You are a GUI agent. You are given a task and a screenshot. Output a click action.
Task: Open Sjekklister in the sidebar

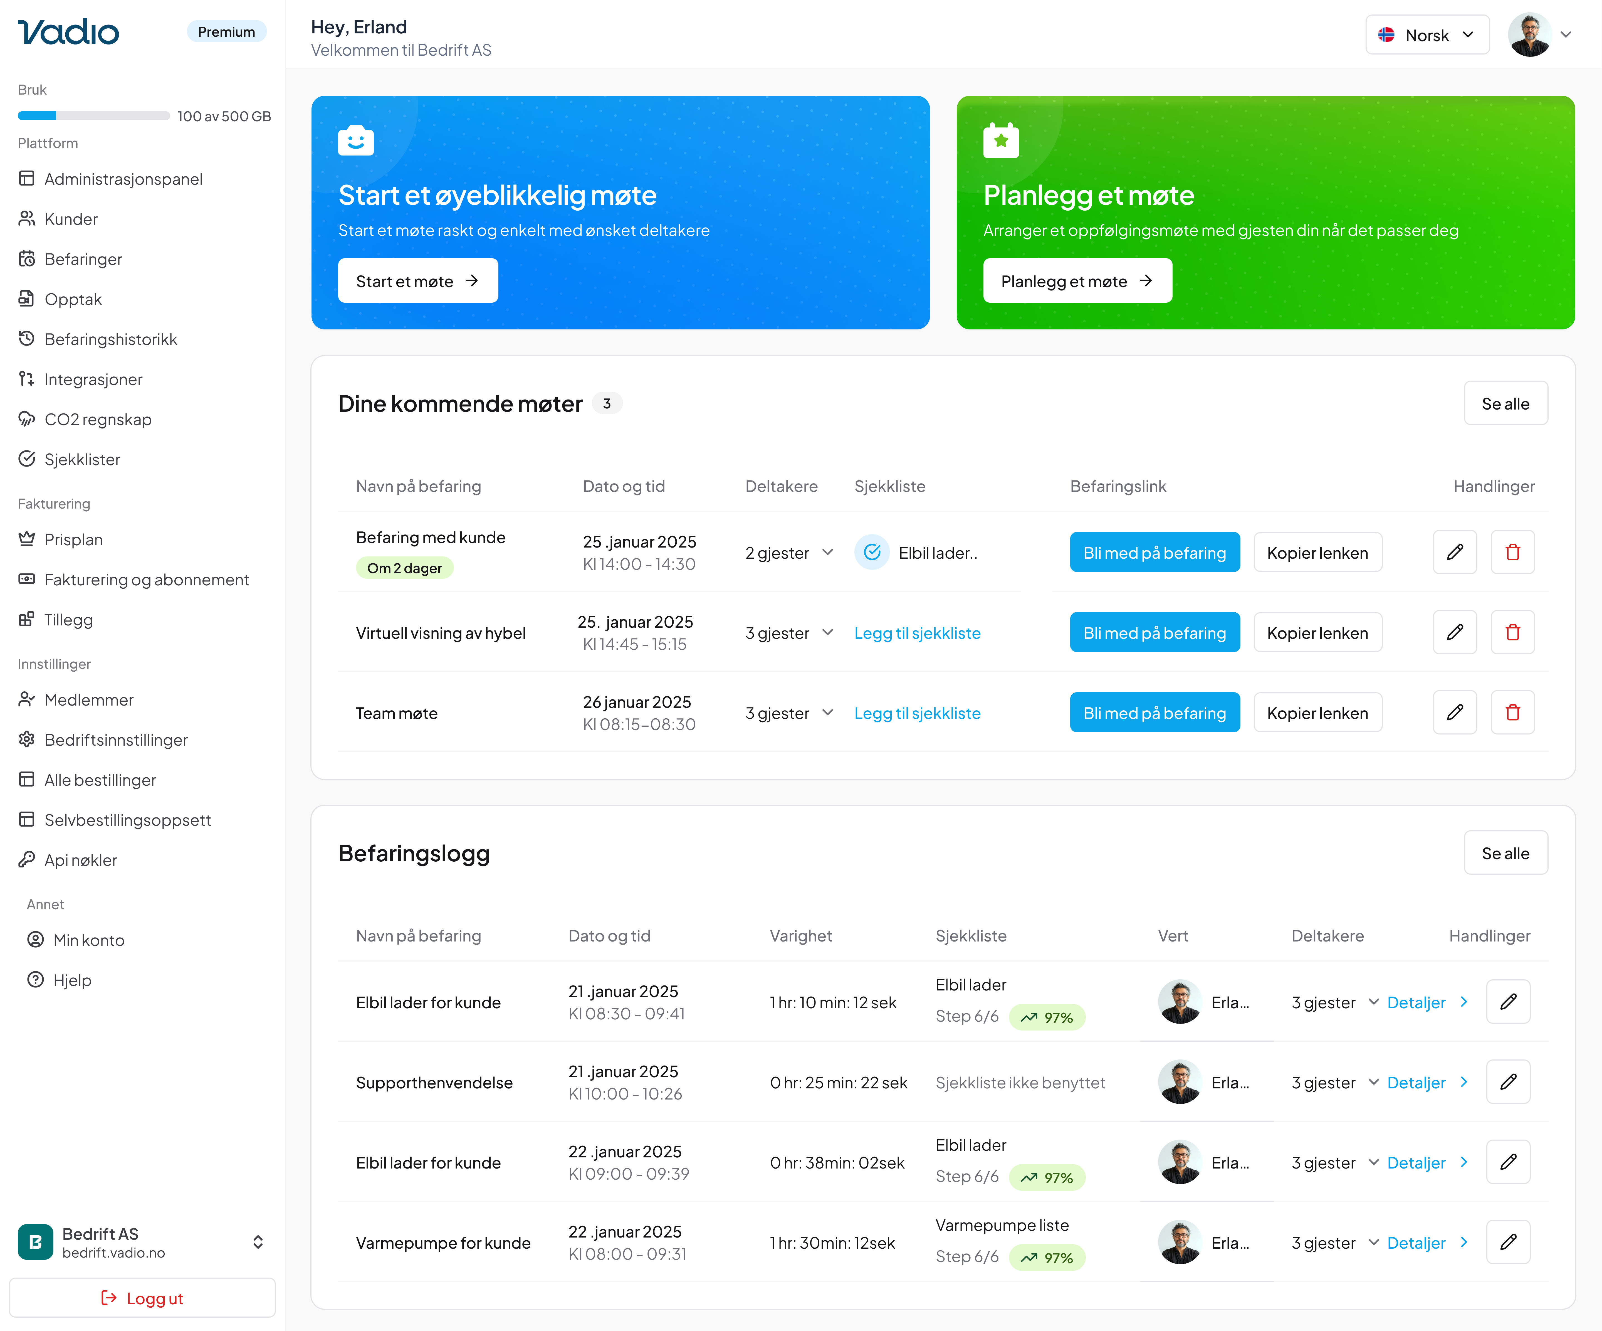82,459
